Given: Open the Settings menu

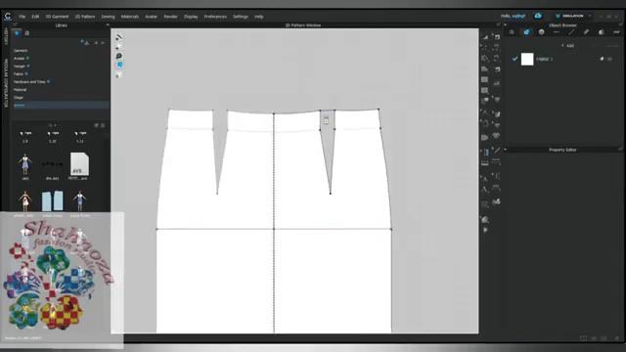Looking at the screenshot, I should pos(241,17).
